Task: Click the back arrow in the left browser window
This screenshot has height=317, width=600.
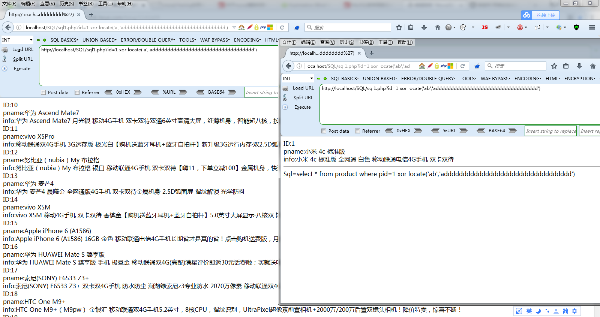Action: 7,27
